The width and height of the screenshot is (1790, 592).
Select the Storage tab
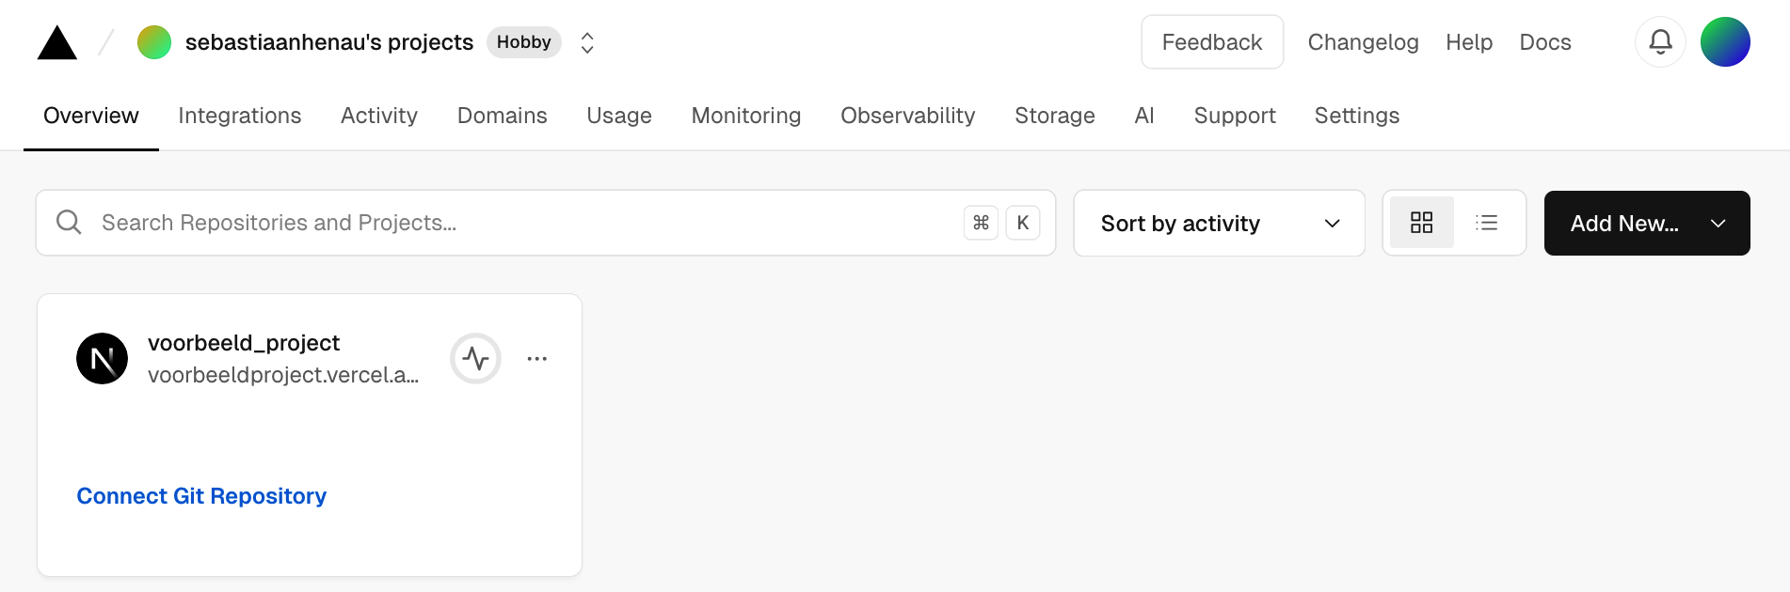pos(1054,116)
